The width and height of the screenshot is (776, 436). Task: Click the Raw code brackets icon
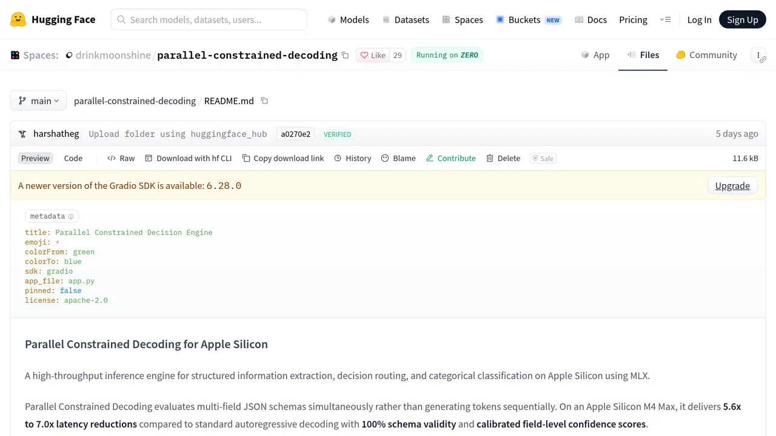(112, 158)
